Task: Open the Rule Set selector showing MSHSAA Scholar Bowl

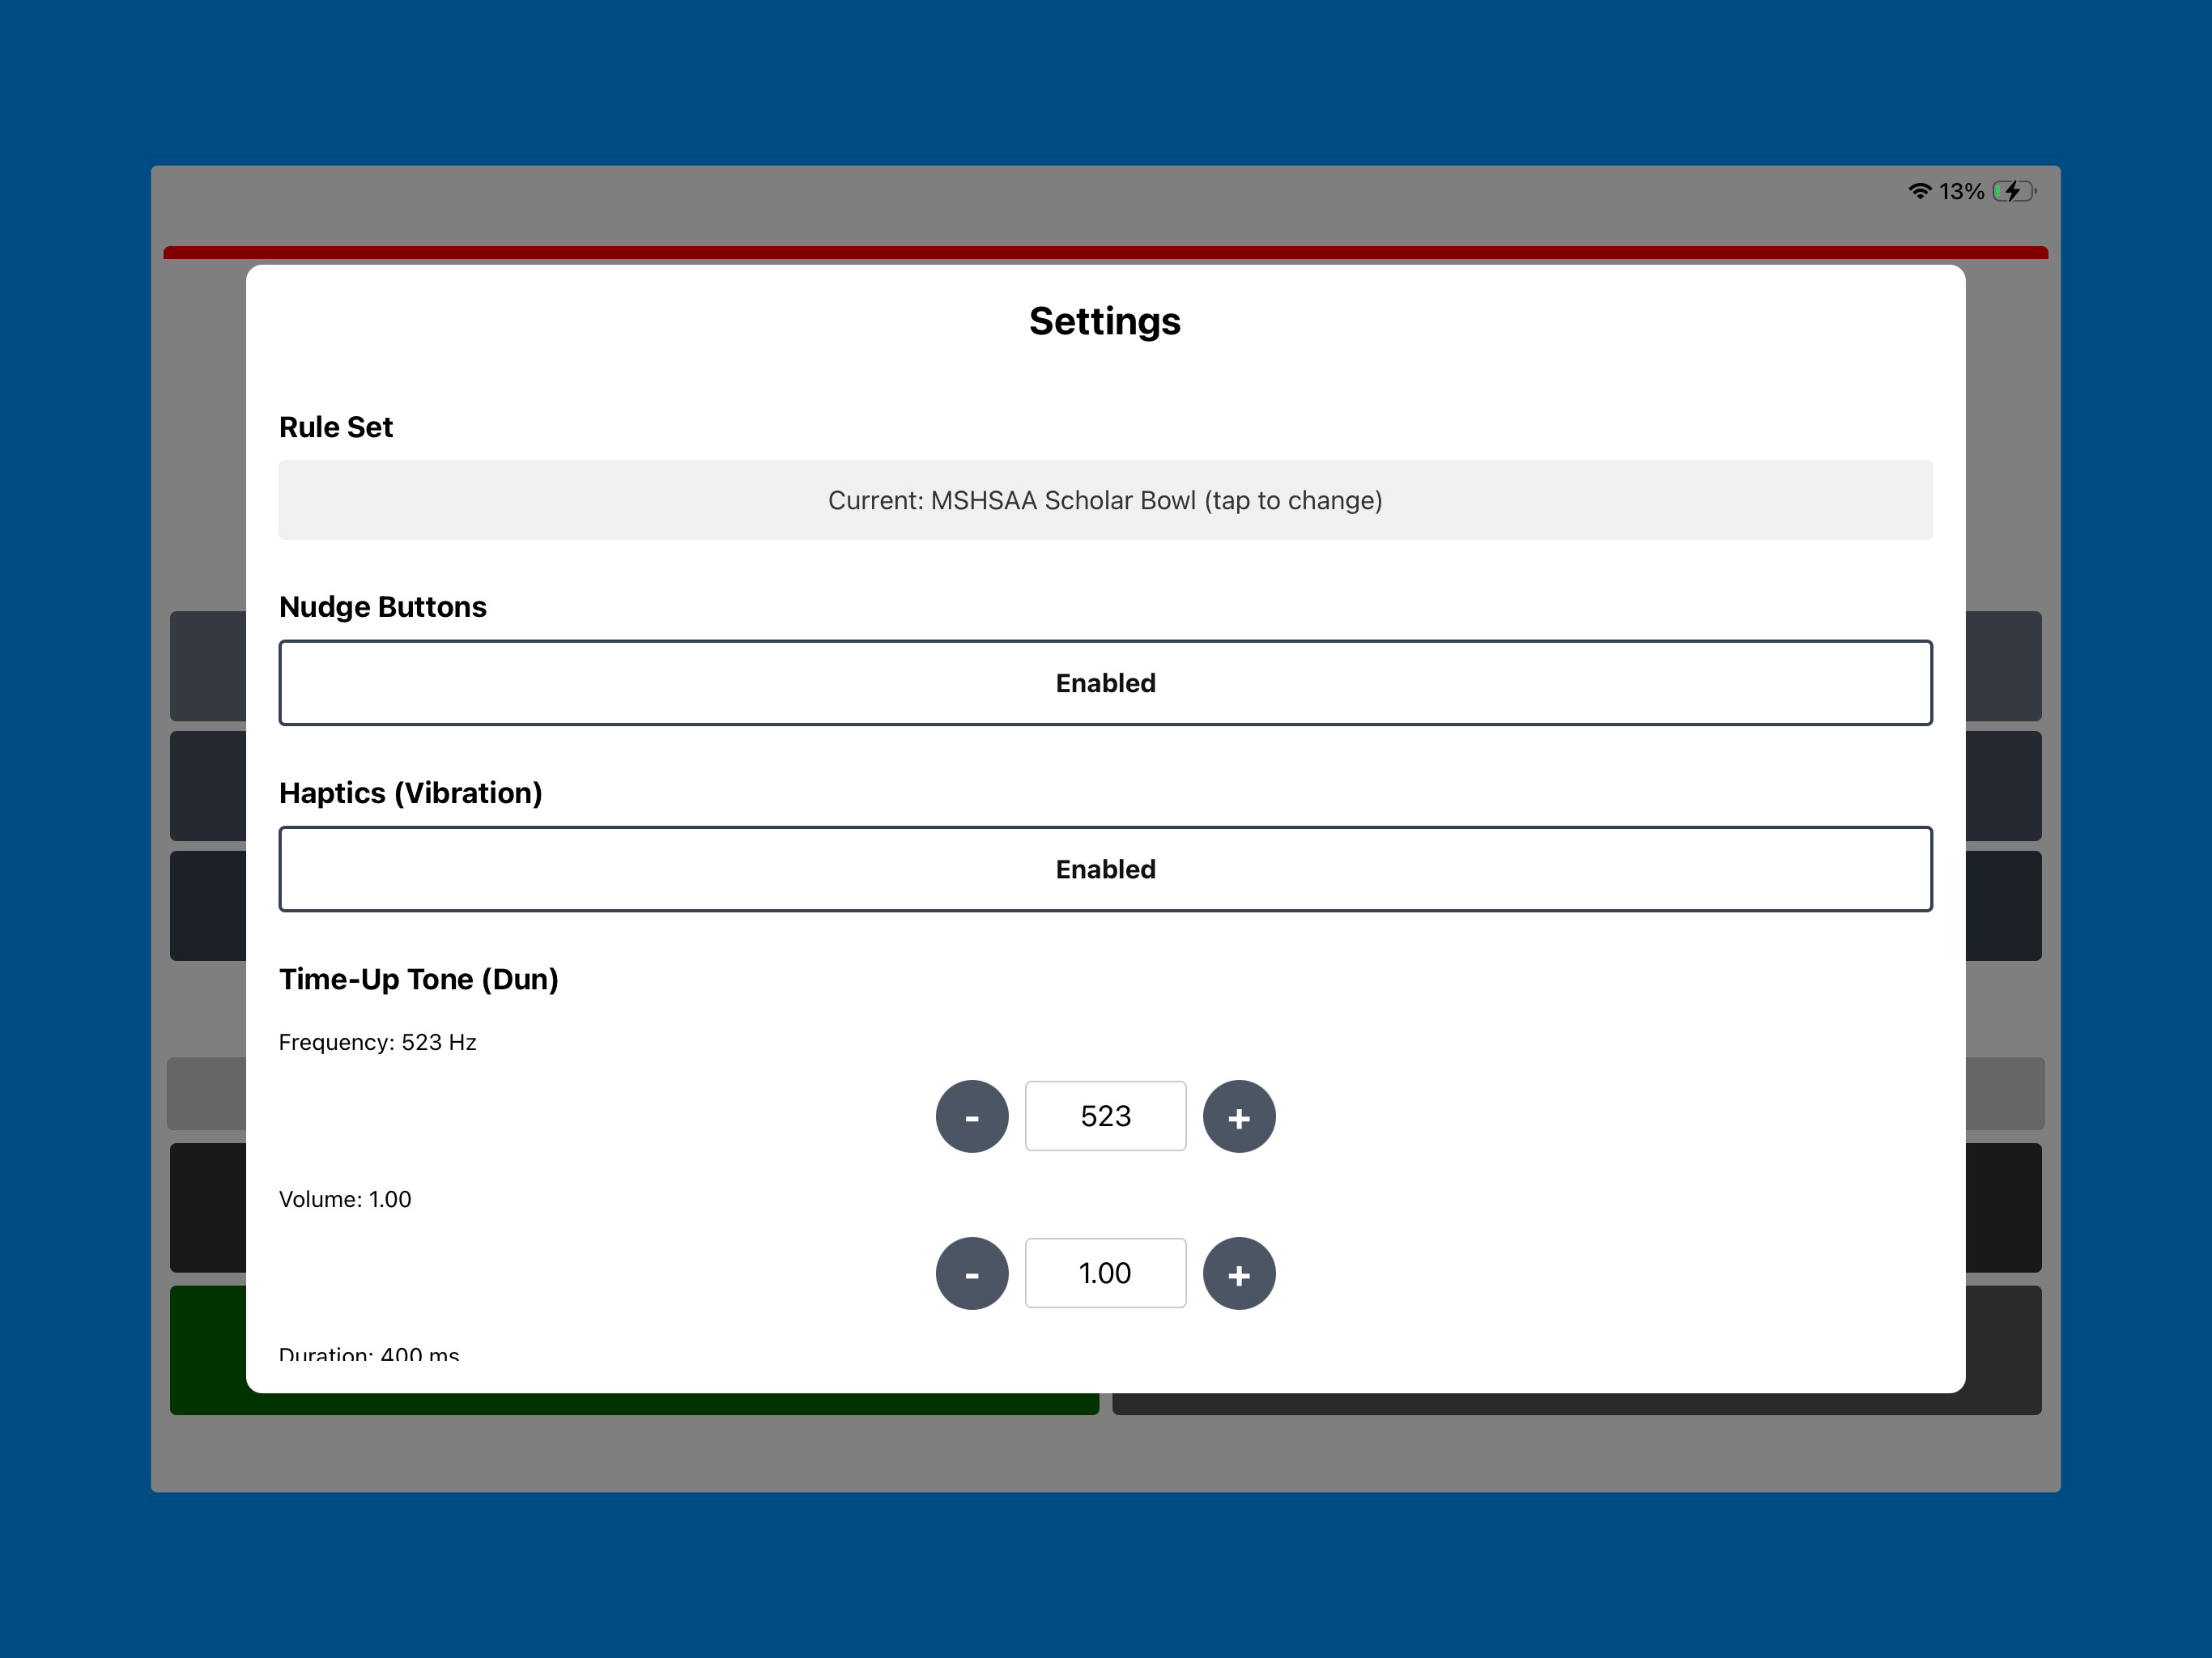Action: (1105, 500)
